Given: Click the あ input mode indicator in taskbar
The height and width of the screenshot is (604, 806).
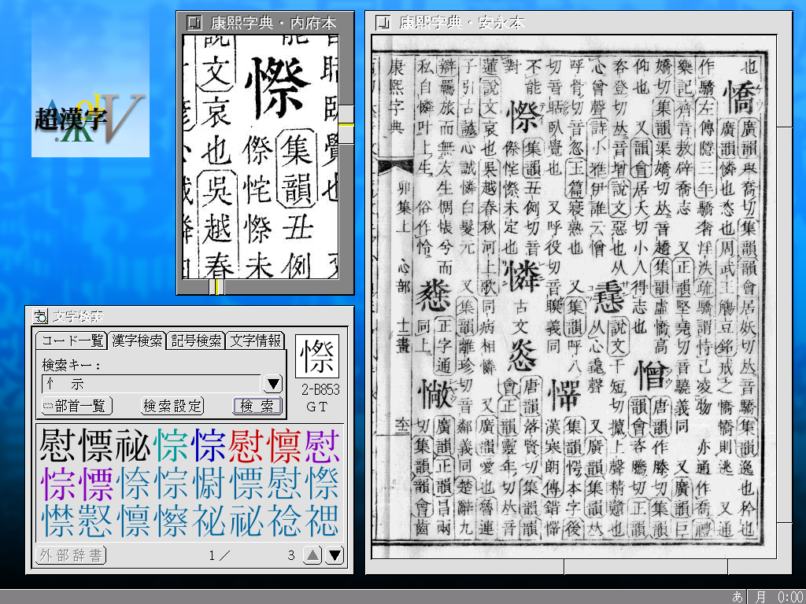Looking at the screenshot, I should 738,597.
